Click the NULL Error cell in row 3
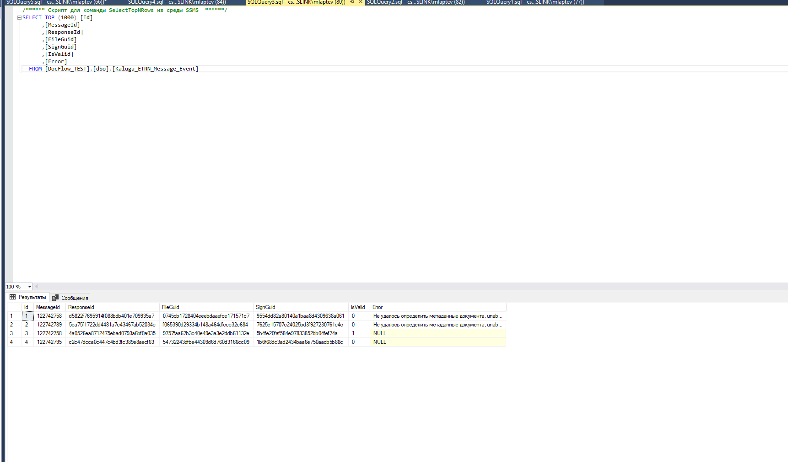Viewport: 788px width, 462px height. coord(438,333)
